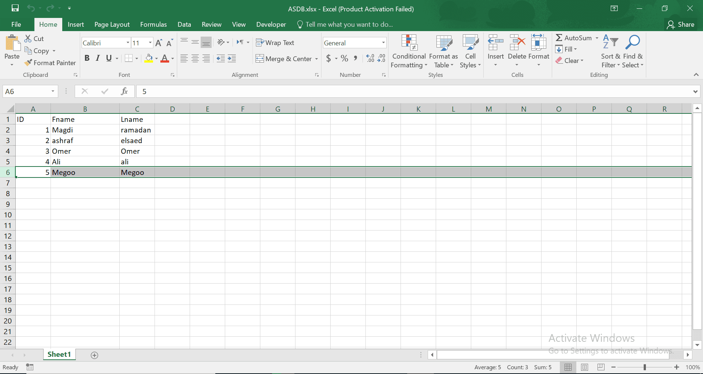Screen dimensions: 703x374
Task: Switch to the Data tab
Action: (184, 24)
